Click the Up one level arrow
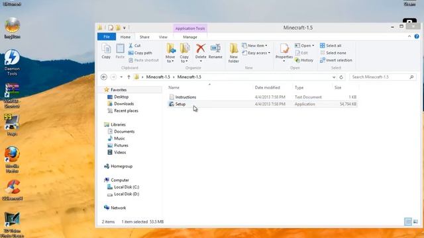The image size is (424, 238). coord(129,77)
